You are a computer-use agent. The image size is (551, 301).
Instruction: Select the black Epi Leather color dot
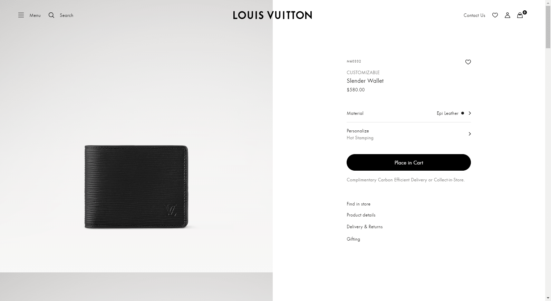pyautogui.click(x=463, y=113)
